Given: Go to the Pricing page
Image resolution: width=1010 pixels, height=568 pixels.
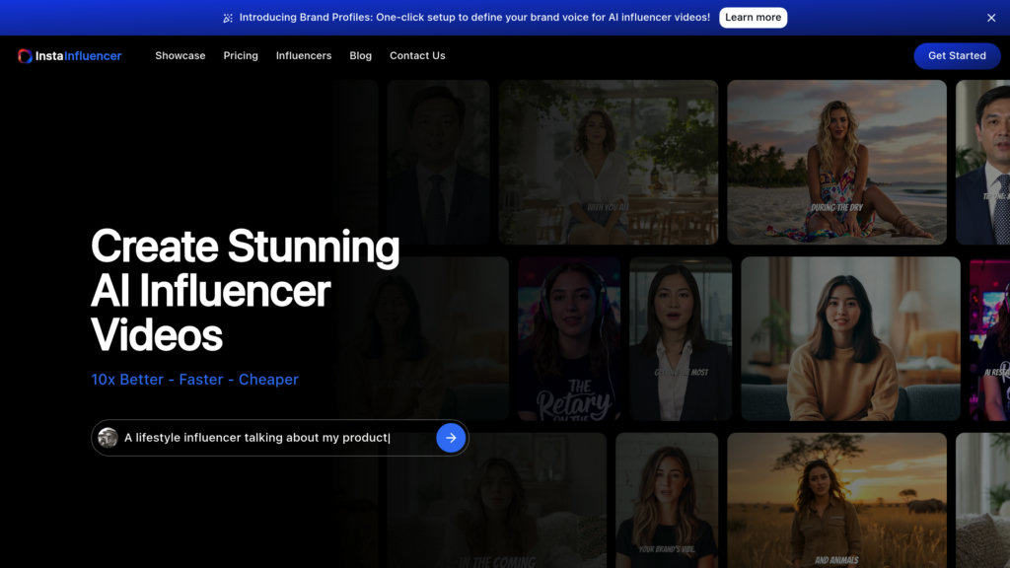Looking at the screenshot, I should coord(241,56).
